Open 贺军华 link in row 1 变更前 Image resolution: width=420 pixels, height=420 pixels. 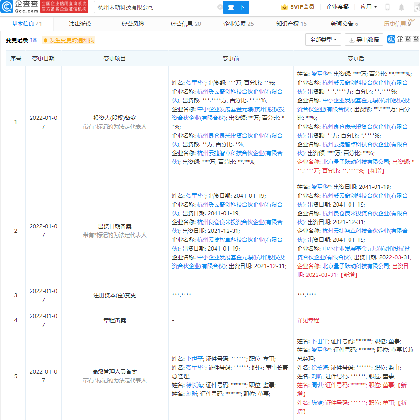(x=194, y=83)
